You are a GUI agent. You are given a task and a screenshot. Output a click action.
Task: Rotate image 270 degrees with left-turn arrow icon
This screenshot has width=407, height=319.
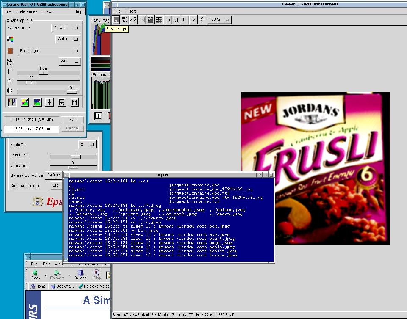[185, 20]
